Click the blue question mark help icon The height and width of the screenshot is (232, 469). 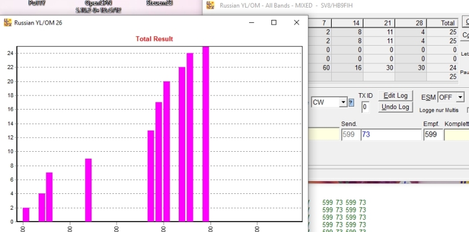(x=351, y=103)
